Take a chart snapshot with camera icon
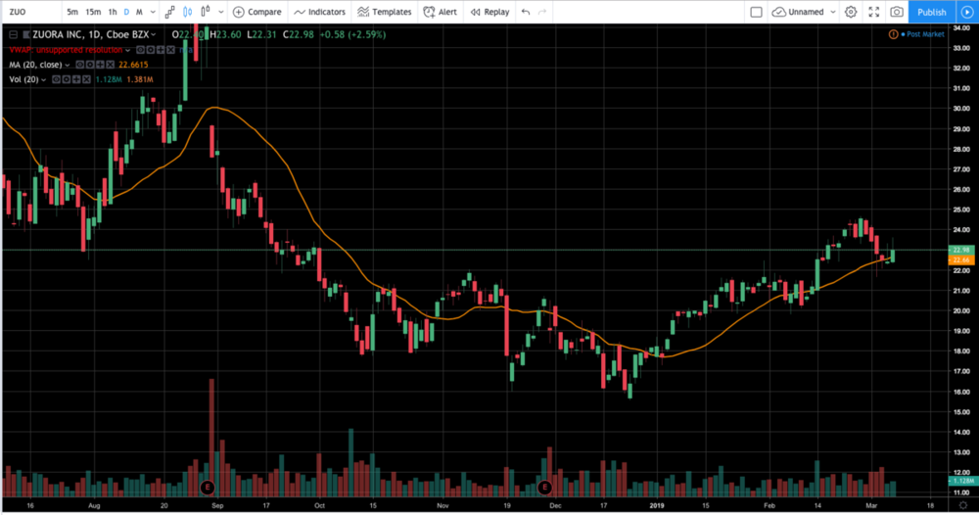 click(x=897, y=12)
